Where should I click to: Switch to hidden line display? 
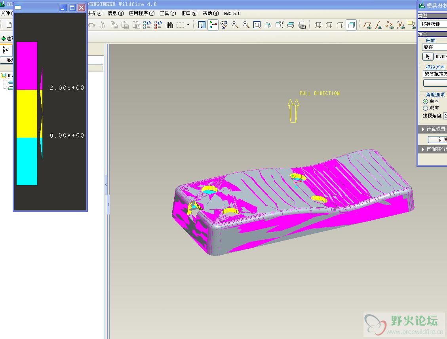[x=329, y=25]
